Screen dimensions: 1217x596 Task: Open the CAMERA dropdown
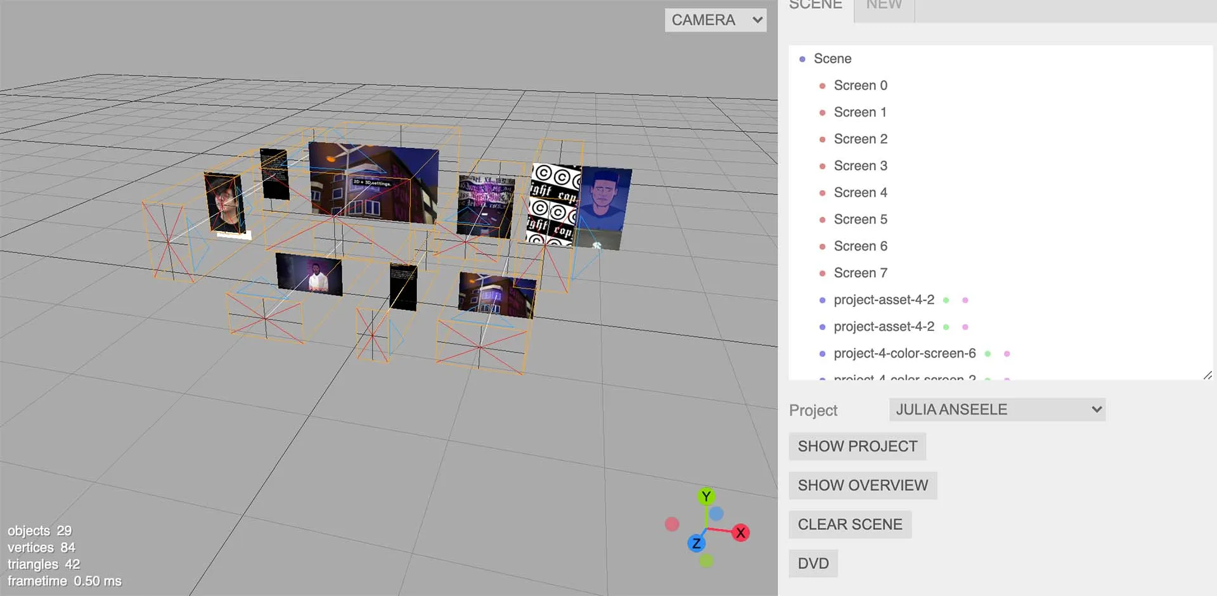coord(715,20)
